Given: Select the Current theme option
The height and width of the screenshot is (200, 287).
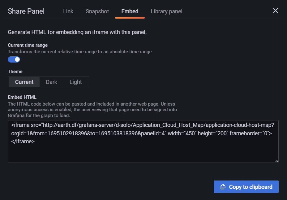Looking at the screenshot, I should pos(24,82).
